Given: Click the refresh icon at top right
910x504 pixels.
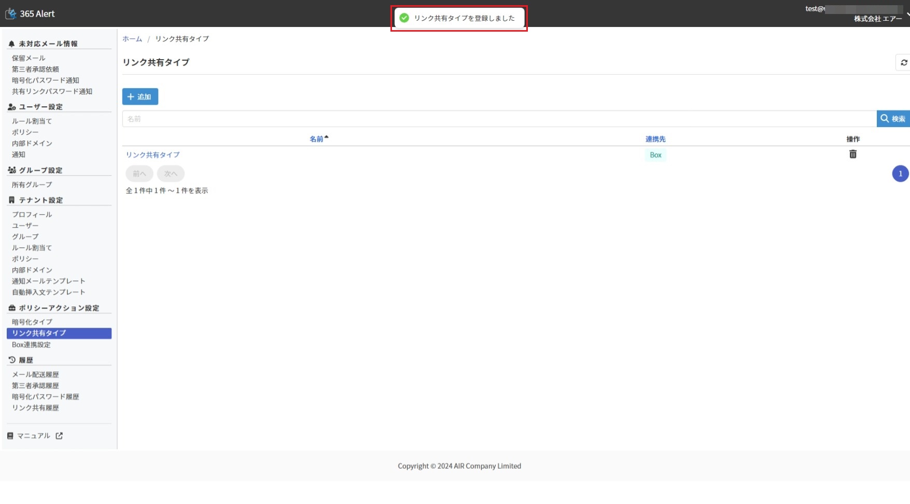Looking at the screenshot, I should [x=904, y=62].
